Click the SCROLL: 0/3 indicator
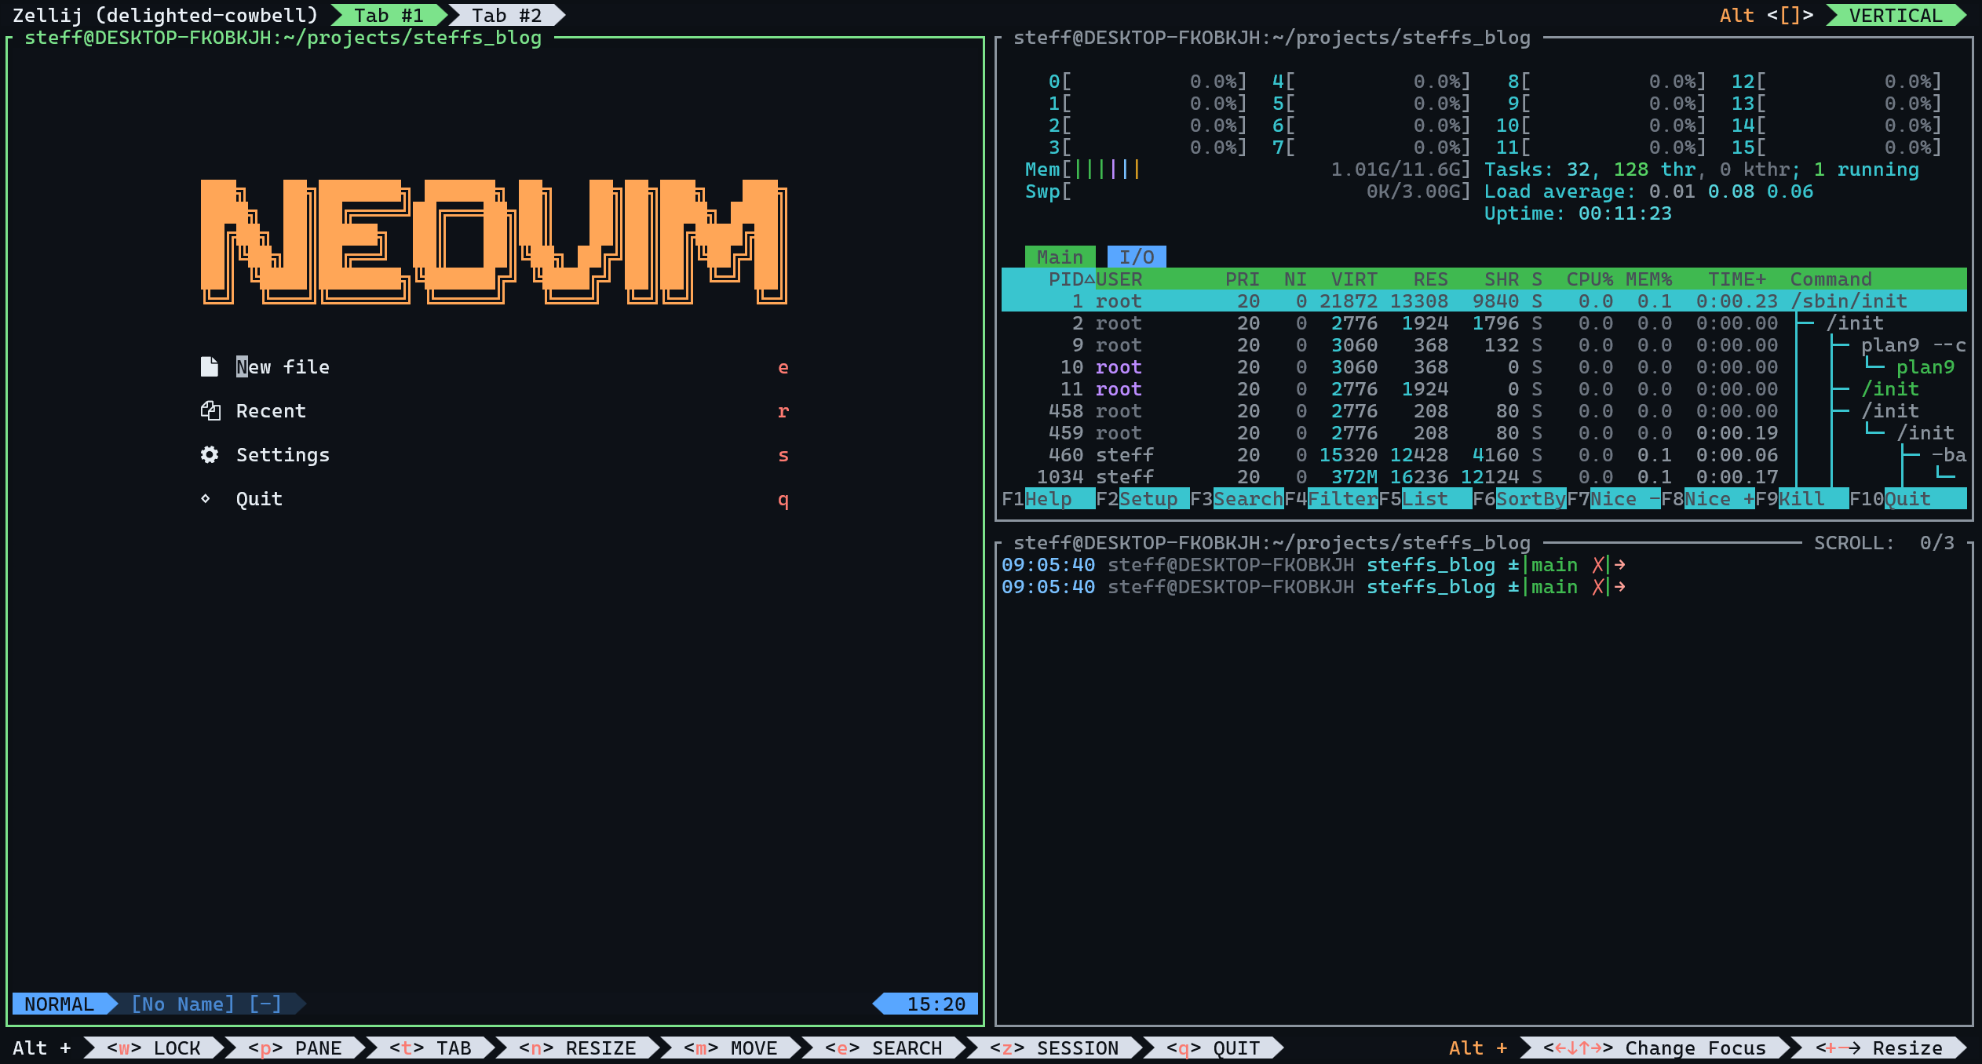 1884,543
